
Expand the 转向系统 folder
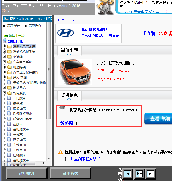pyautogui.click(x=4, y=93)
